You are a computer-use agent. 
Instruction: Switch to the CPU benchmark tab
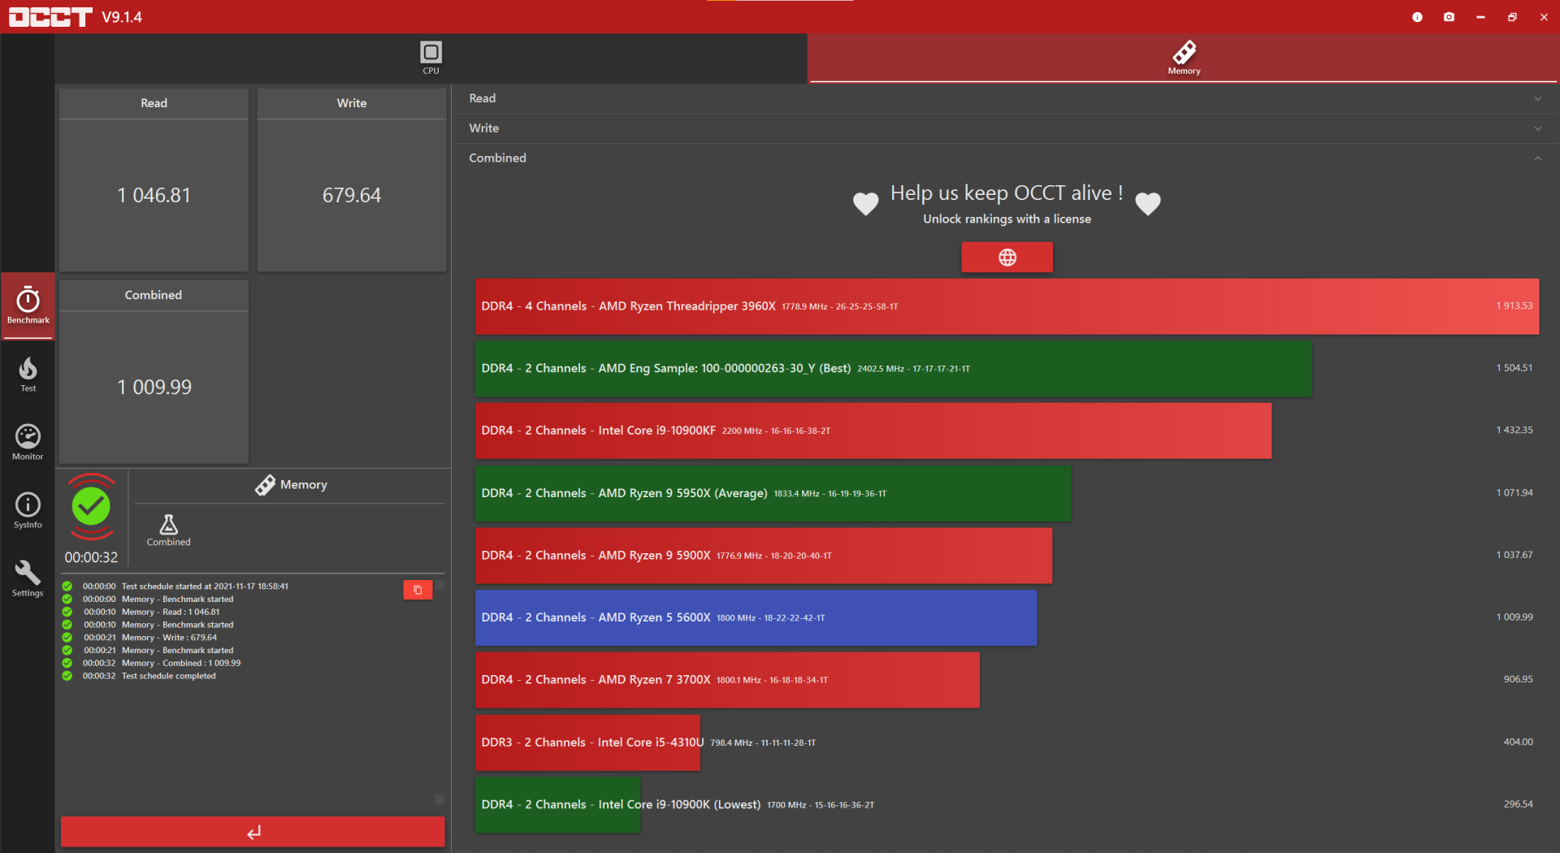431,58
